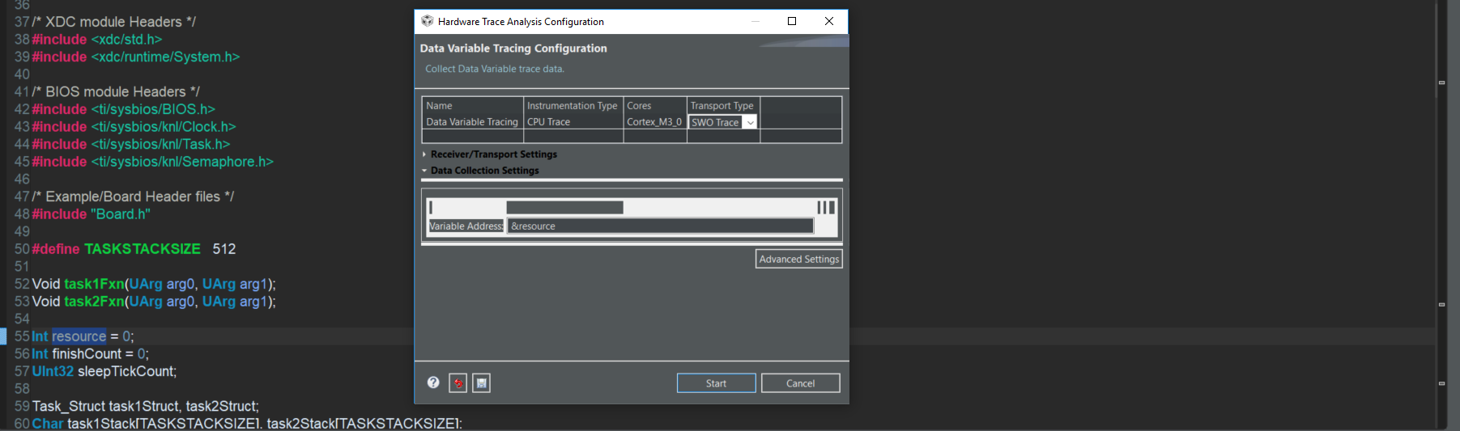1460x431 pixels.
Task: Select the Cortex_M3_0 cores cell
Action: [x=654, y=122]
